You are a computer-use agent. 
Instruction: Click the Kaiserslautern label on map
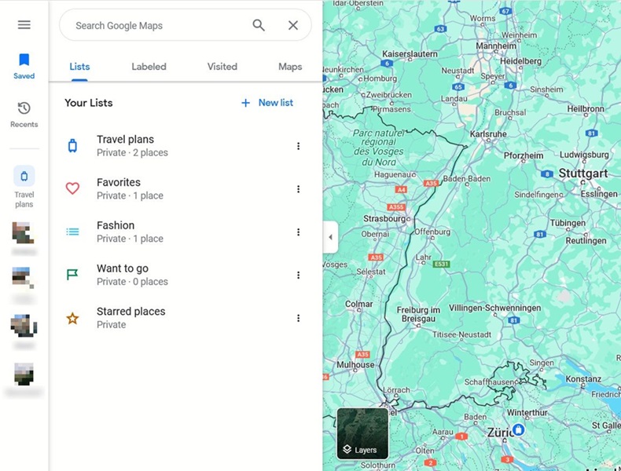[x=410, y=54]
